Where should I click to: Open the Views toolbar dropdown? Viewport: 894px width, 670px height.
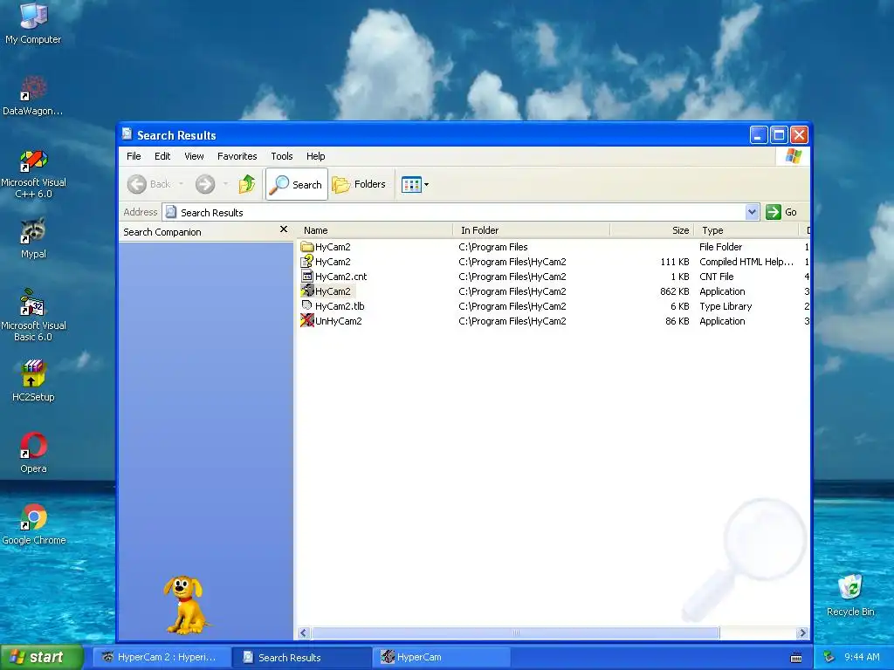click(x=415, y=184)
